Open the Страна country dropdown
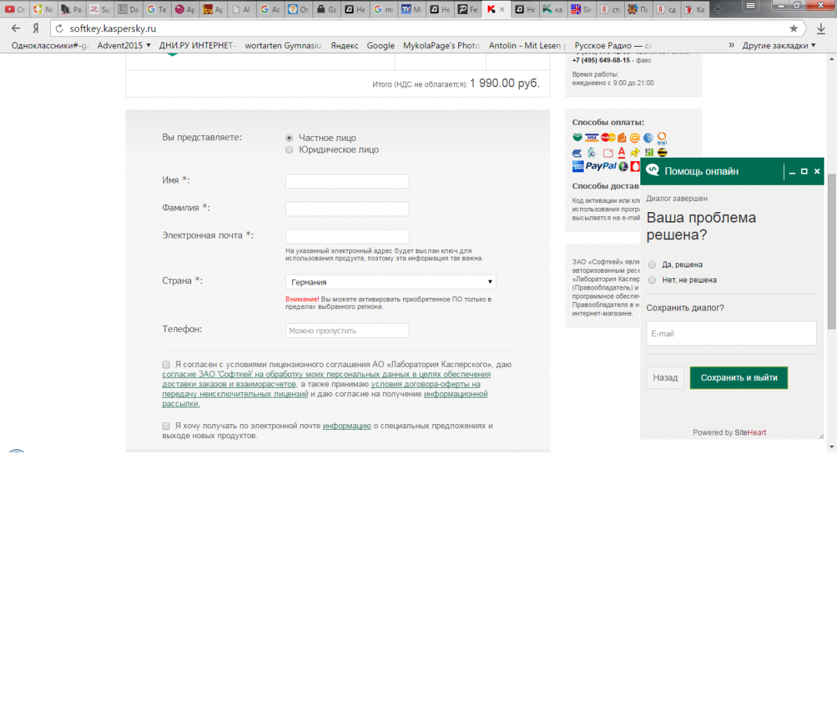Viewport: 837px width, 722px height. click(x=391, y=282)
